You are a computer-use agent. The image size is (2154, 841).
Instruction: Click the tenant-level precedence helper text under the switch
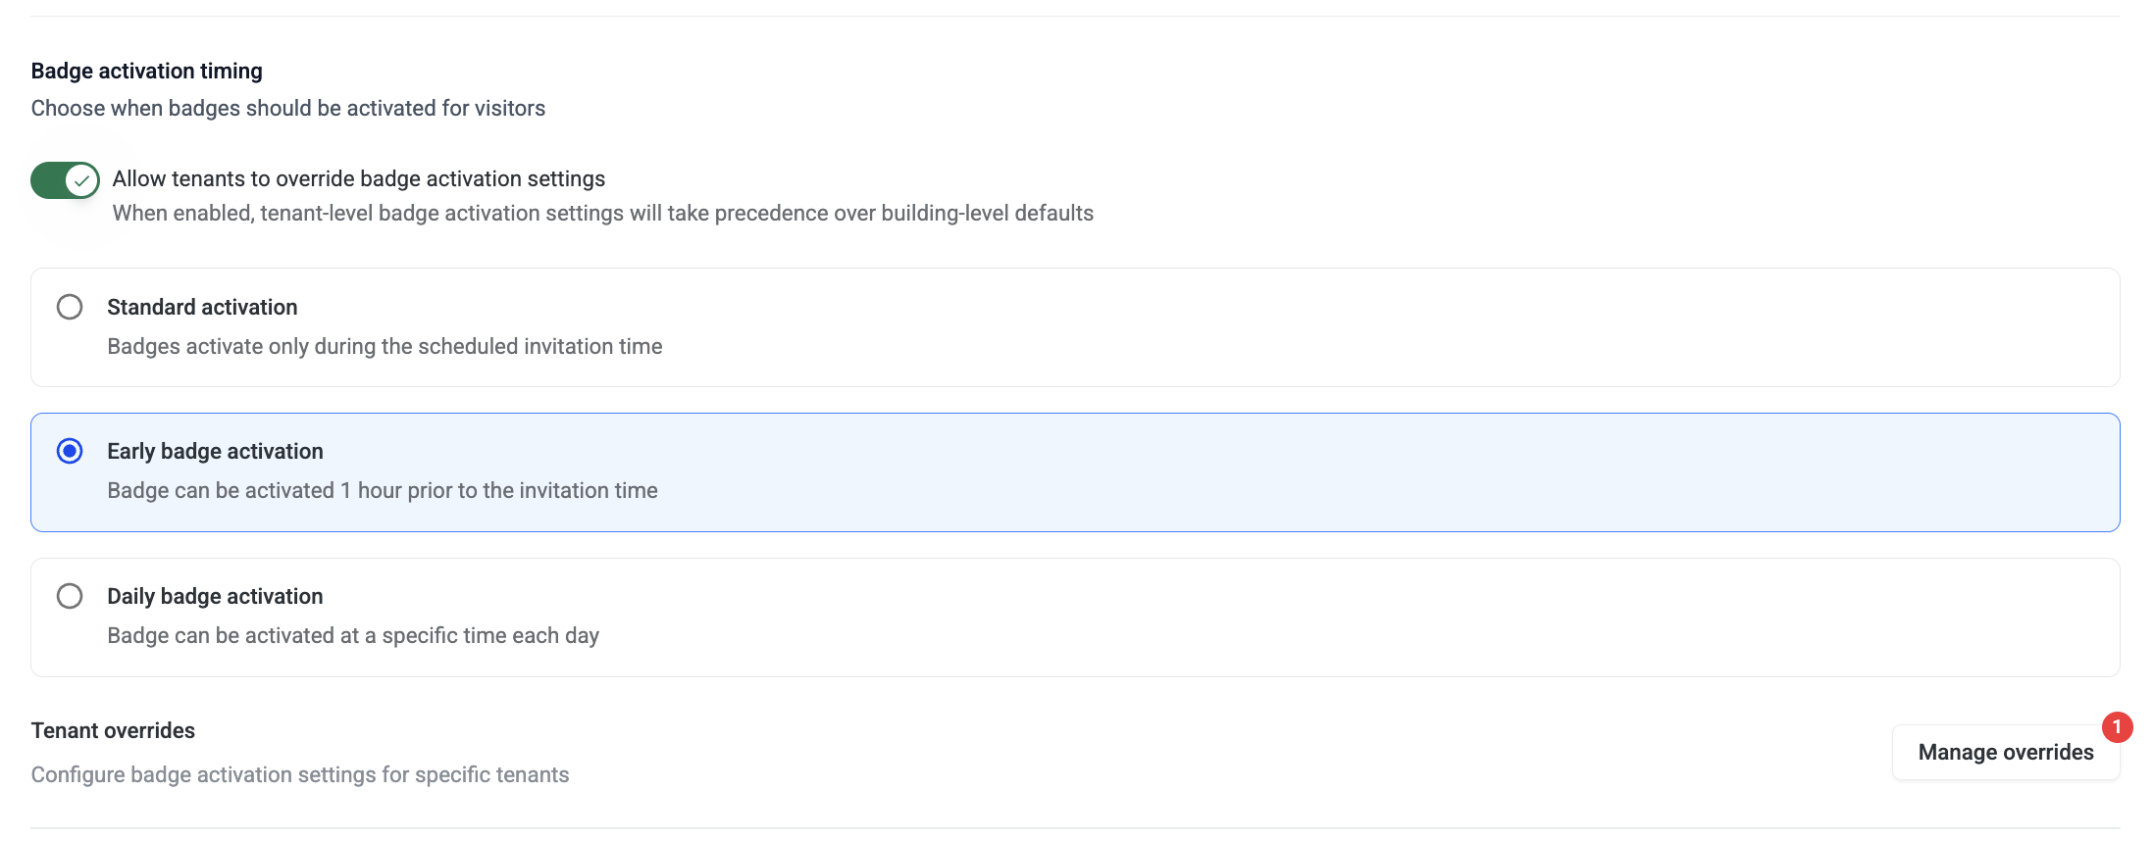pos(602,213)
